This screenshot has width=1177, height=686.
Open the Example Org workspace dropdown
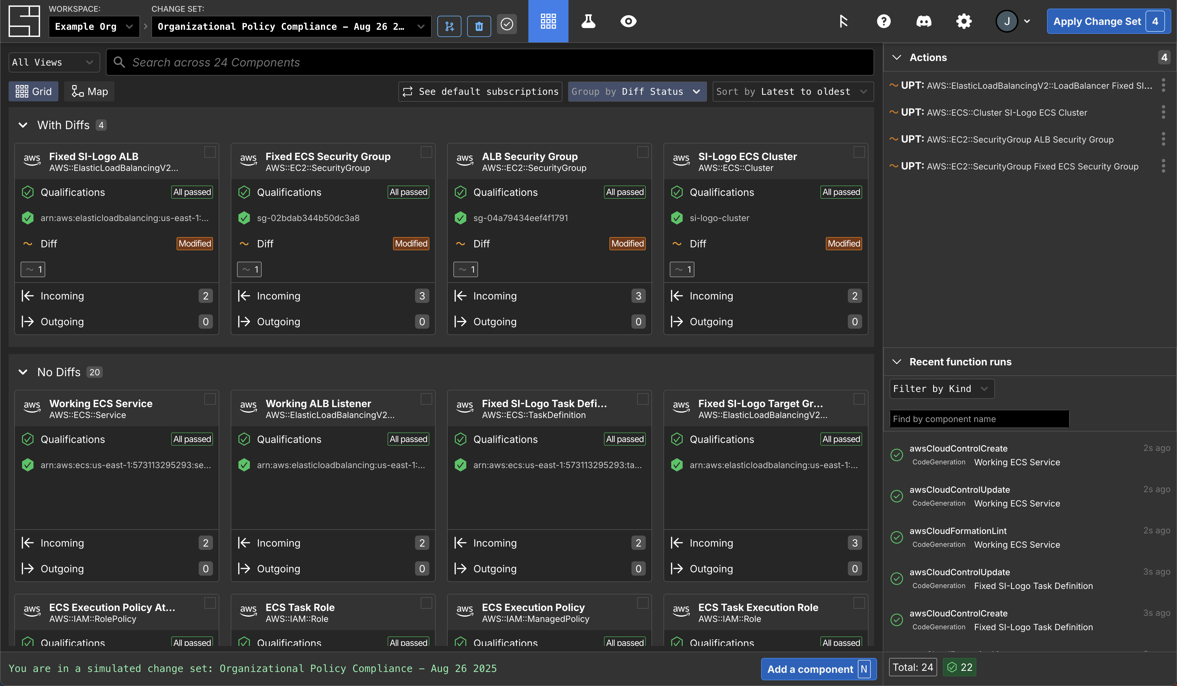tap(94, 26)
